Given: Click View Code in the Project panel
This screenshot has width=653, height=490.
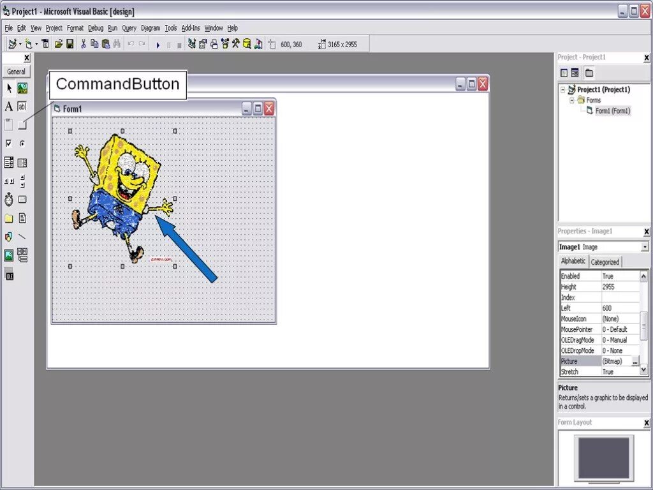Looking at the screenshot, I should click(x=564, y=73).
